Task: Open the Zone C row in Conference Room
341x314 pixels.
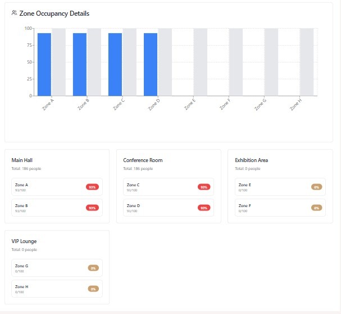Action: [160, 187]
